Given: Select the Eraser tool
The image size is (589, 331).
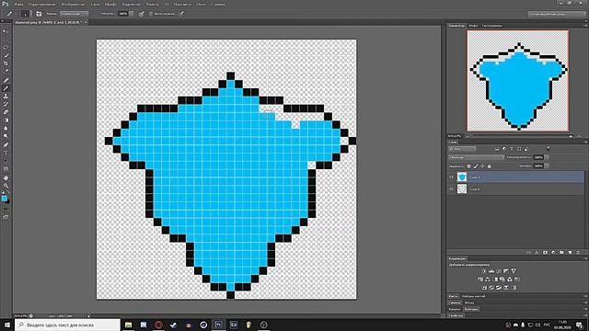Looking at the screenshot, I should point(6,112).
